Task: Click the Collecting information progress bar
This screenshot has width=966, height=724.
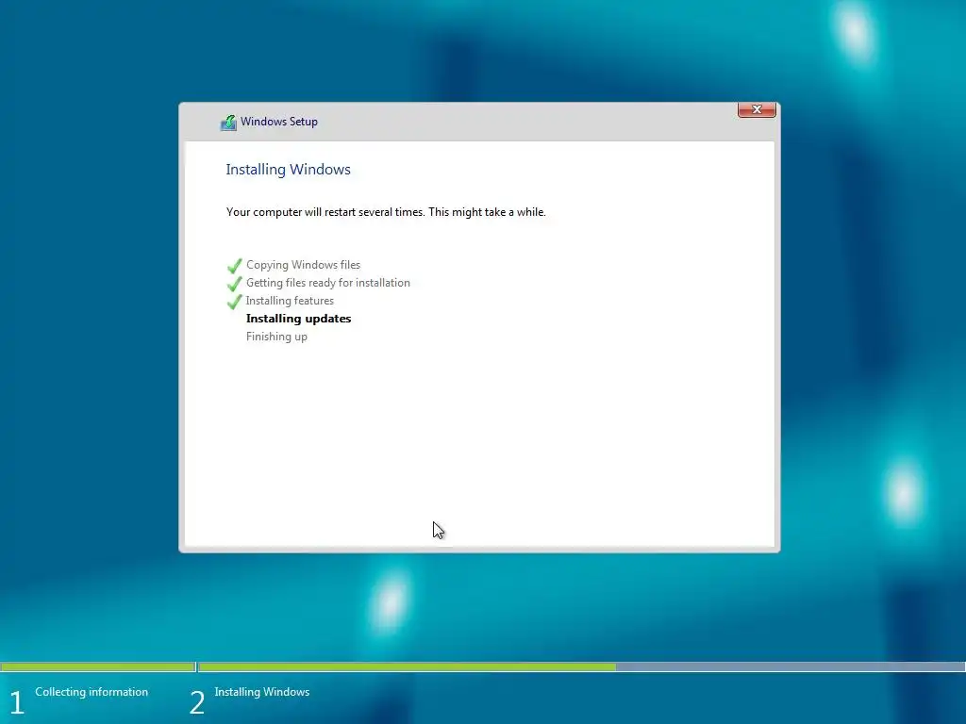Action: pyautogui.click(x=98, y=666)
